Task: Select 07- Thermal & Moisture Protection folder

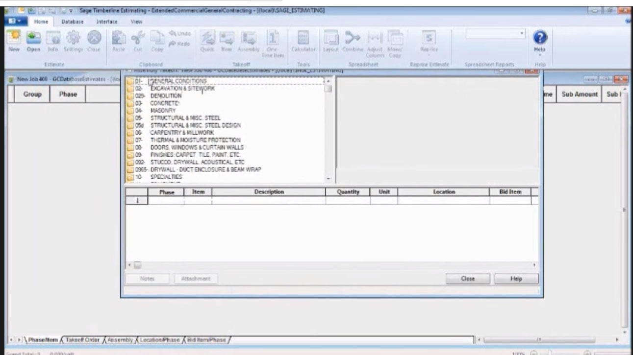Action: tap(184, 140)
